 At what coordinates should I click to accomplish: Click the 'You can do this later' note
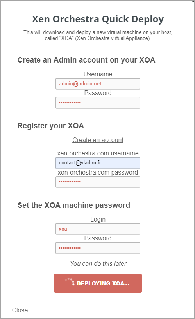[x=98, y=263]
